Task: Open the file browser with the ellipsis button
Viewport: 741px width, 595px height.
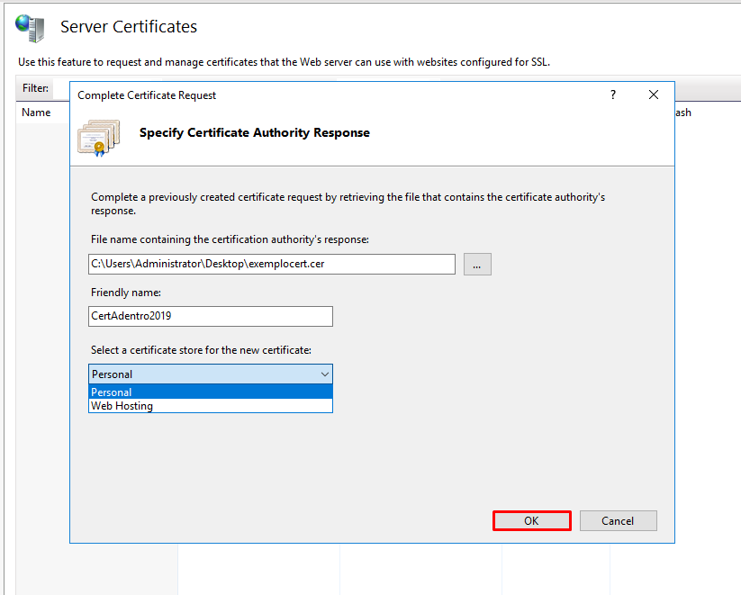Action: (x=477, y=264)
